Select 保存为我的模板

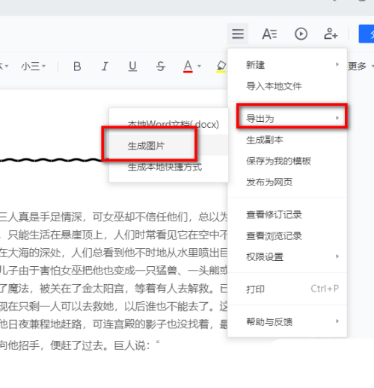click(x=287, y=161)
